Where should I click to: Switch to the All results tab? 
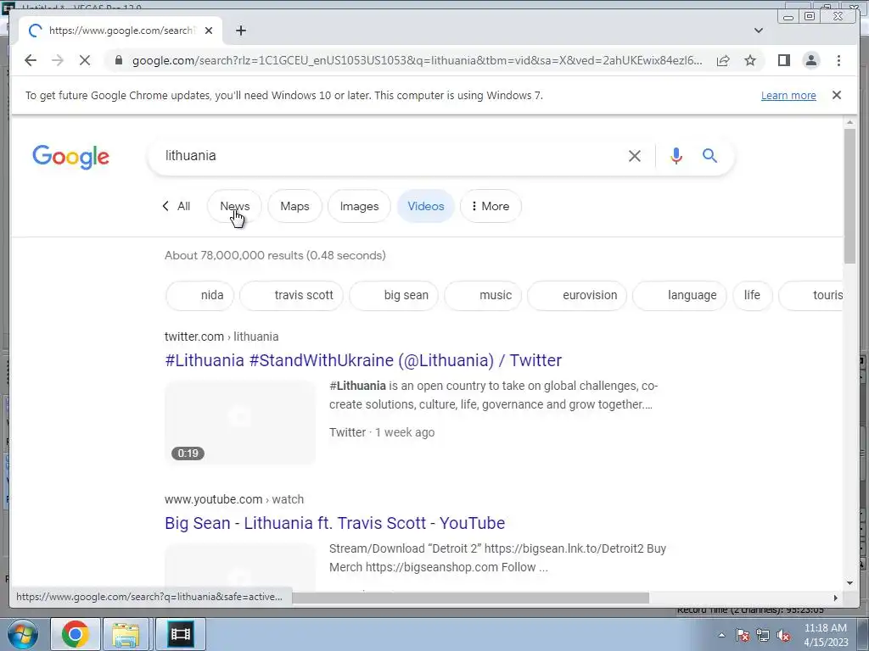[177, 207]
